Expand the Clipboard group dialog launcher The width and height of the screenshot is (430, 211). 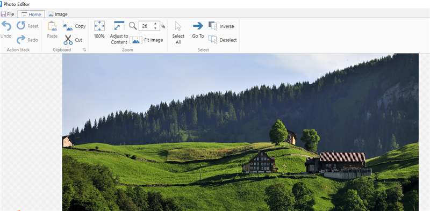[x=84, y=50]
